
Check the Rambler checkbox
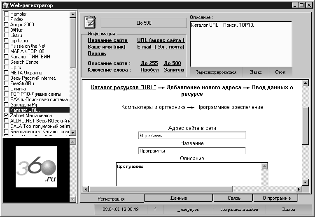[7, 14]
